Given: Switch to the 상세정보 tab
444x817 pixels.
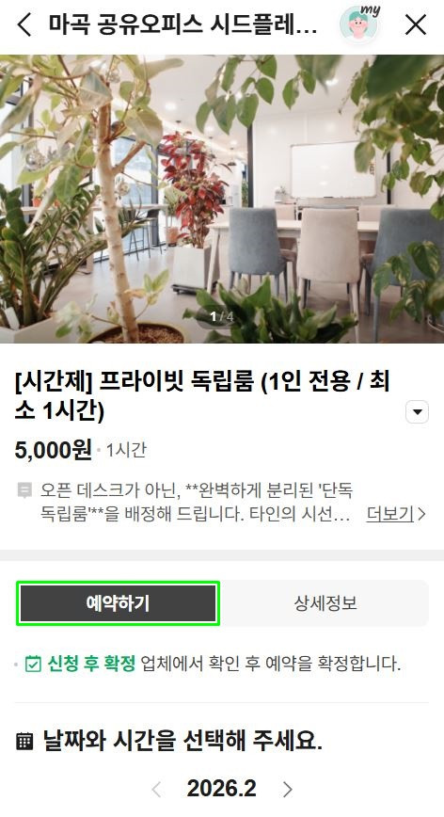Looking at the screenshot, I should tap(325, 603).
